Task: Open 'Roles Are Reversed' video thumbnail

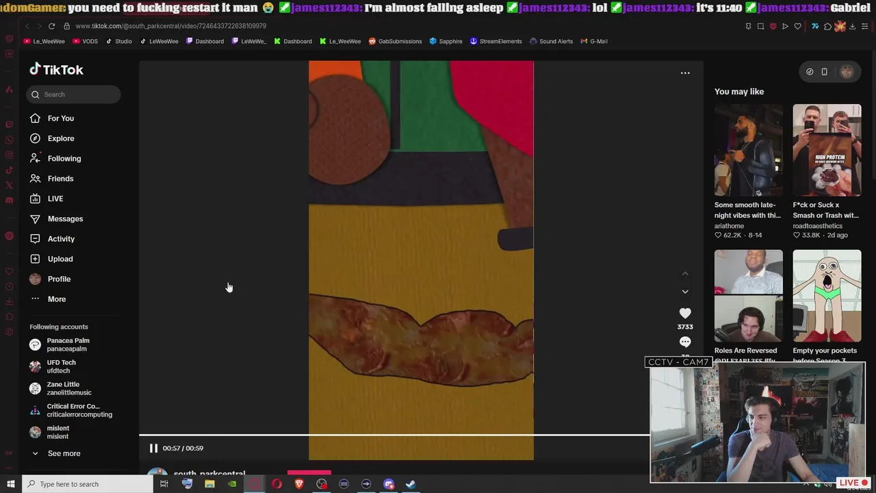Action: click(748, 296)
